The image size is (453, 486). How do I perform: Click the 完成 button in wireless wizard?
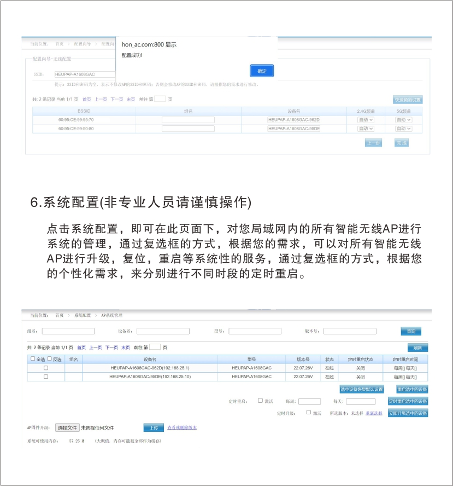coord(402,143)
